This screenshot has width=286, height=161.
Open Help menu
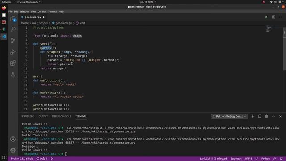(61, 12)
